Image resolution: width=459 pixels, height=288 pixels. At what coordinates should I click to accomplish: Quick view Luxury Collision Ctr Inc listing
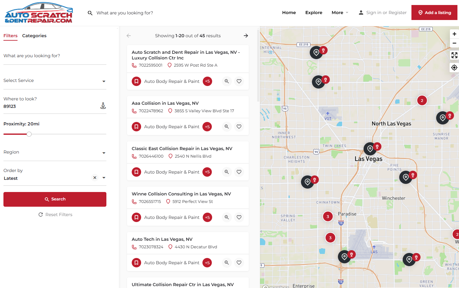227,81
